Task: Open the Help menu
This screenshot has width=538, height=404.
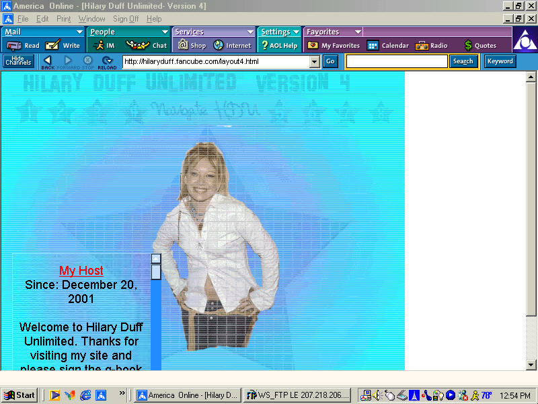Action: [x=154, y=19]
